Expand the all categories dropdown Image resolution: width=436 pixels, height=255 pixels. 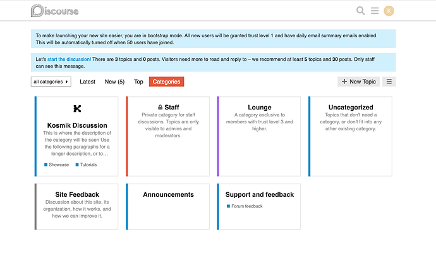click(51, 82)
